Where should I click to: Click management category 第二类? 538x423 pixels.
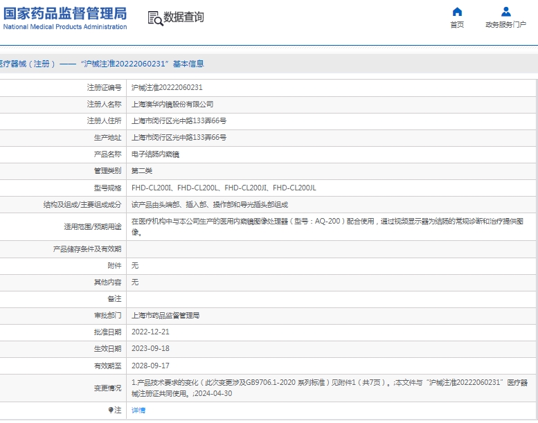(142, 171)
